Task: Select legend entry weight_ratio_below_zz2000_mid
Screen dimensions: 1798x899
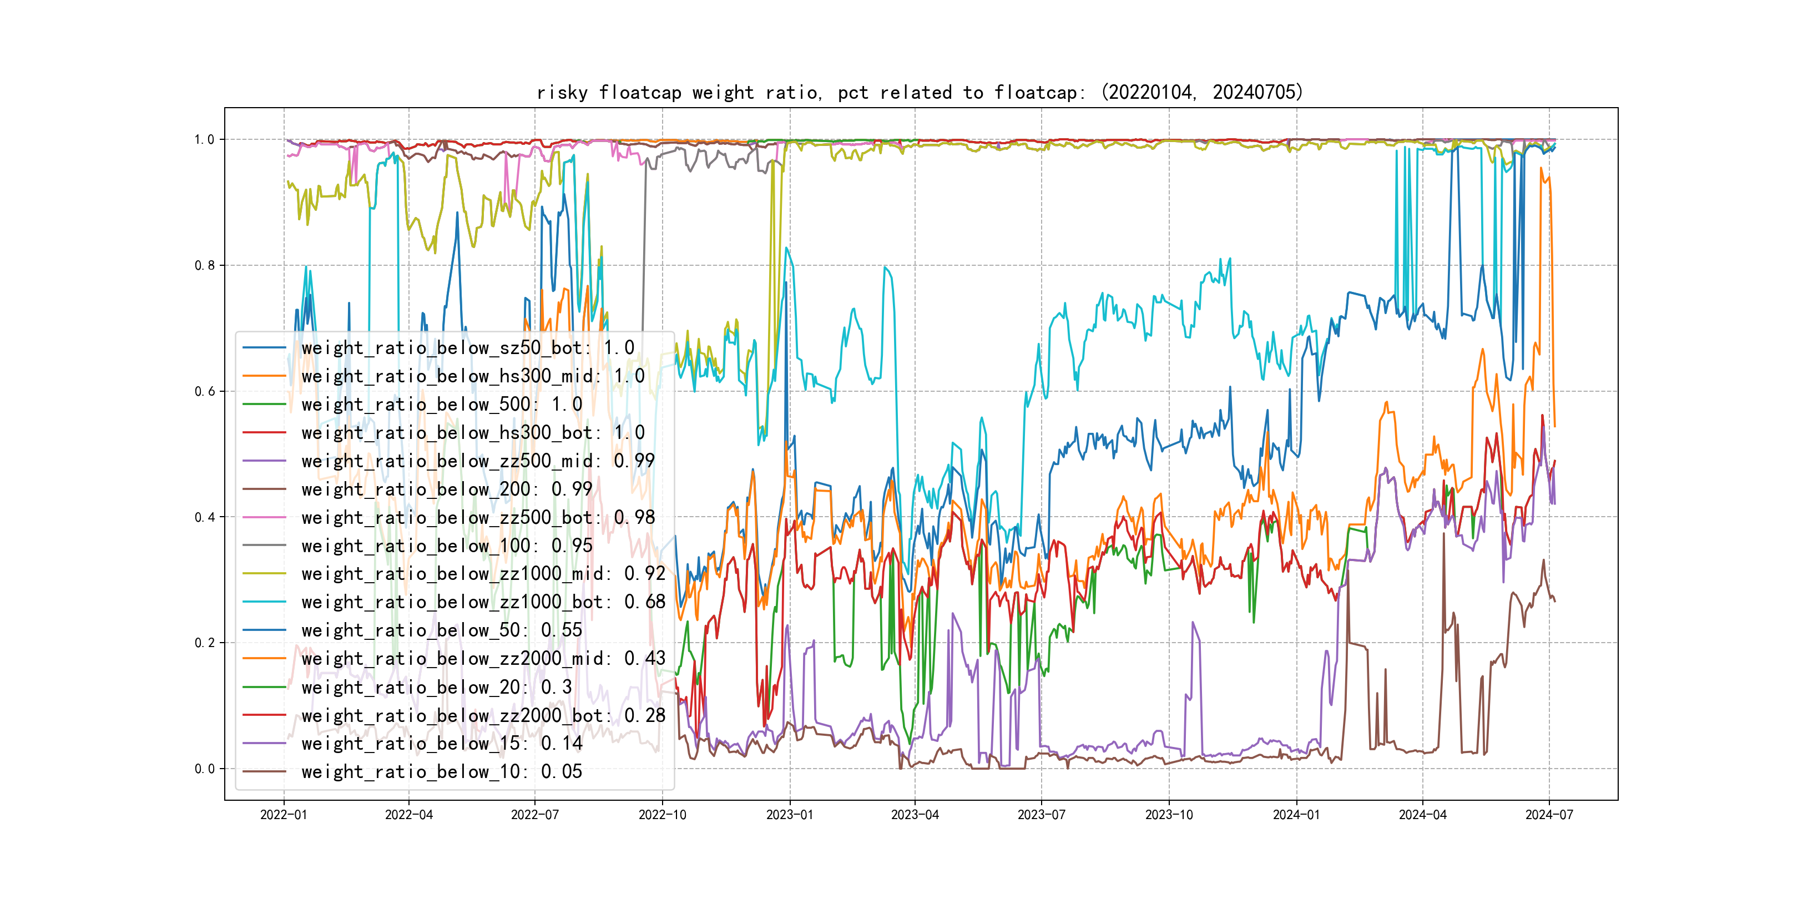Action: pyautogui.click(x=483, y=658)
